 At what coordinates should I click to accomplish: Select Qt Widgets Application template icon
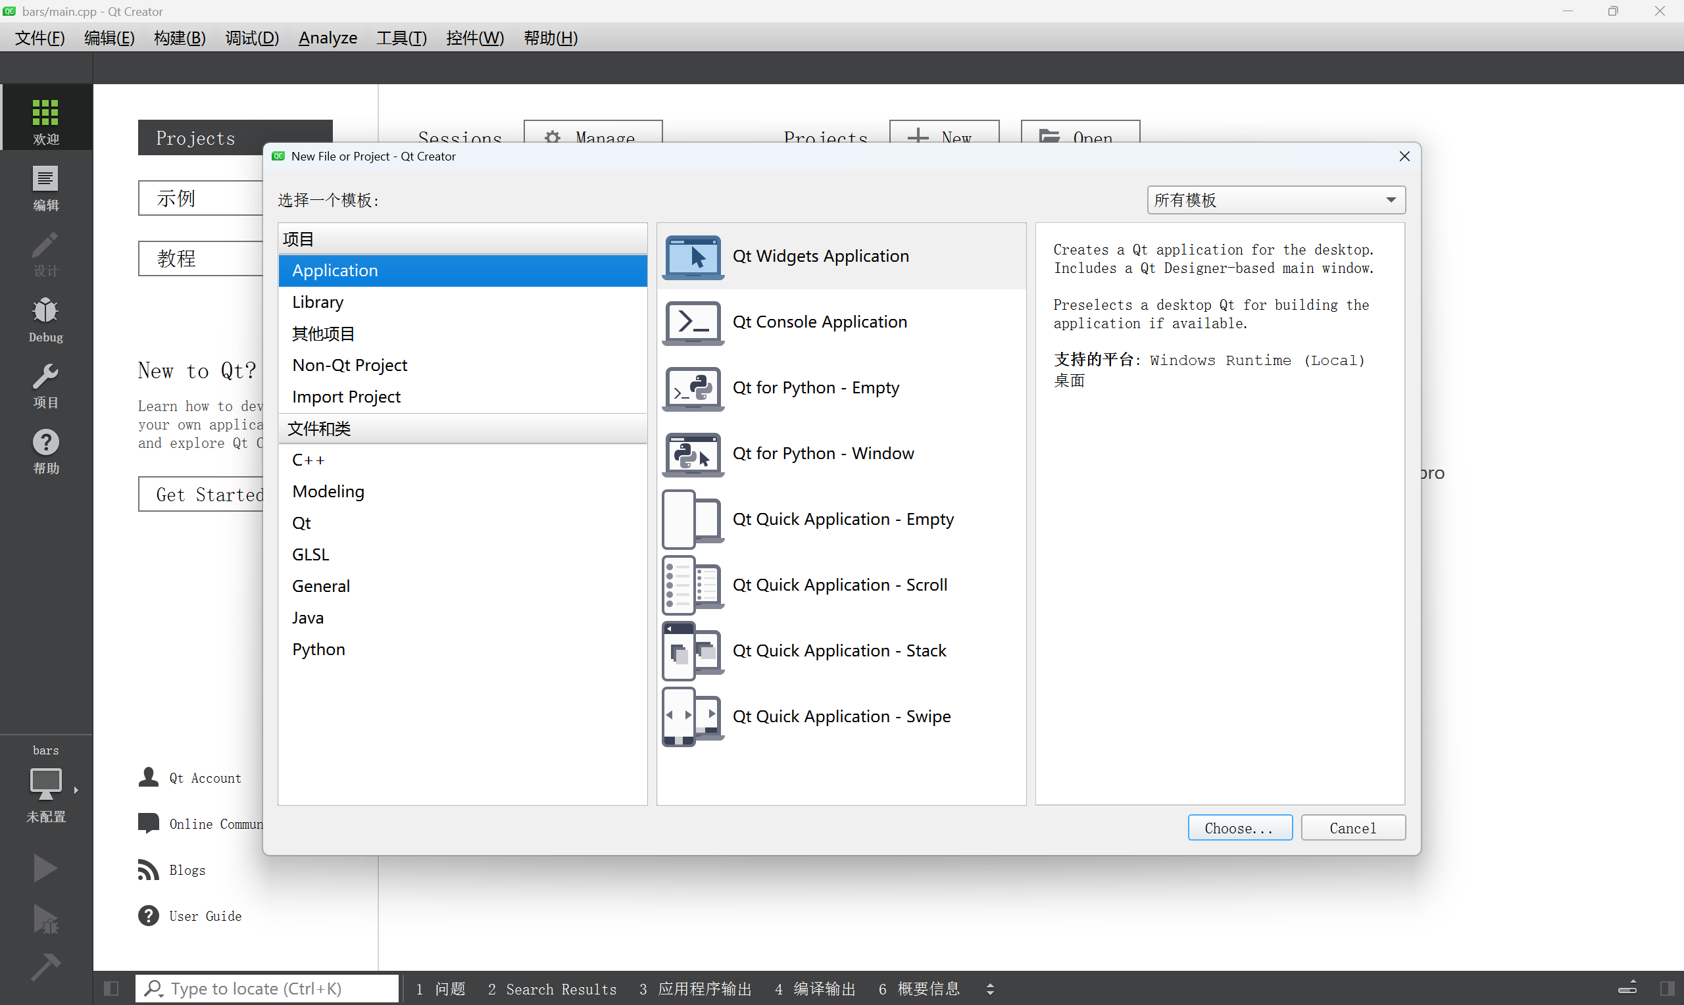(x=693, y=257)
